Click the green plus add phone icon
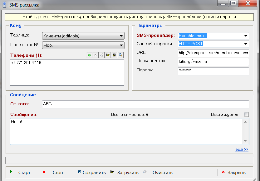 (90, 55)
